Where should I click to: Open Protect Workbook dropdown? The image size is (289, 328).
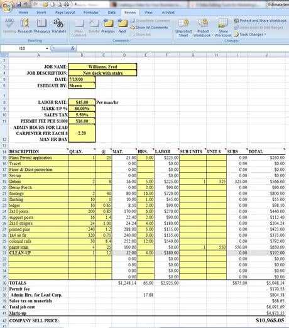[x=203, y=28]
